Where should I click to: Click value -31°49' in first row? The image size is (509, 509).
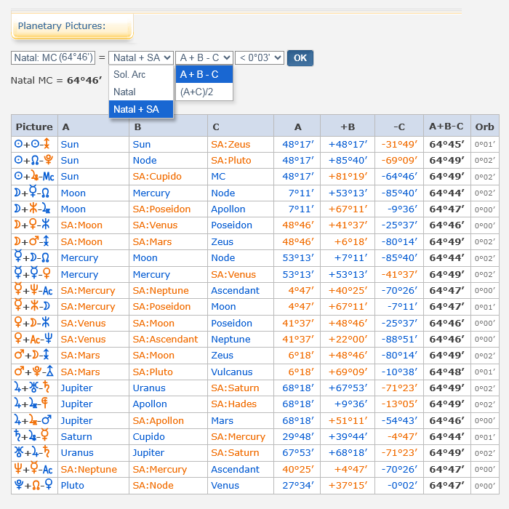[399, 144]
